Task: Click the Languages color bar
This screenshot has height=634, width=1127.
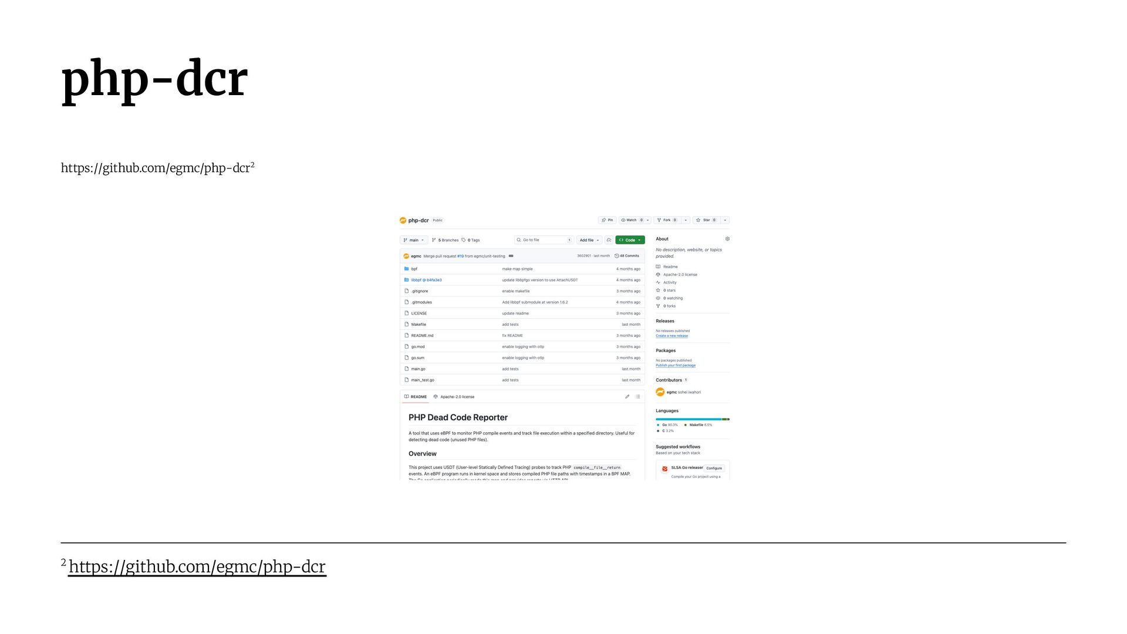Action: point(692,419)
